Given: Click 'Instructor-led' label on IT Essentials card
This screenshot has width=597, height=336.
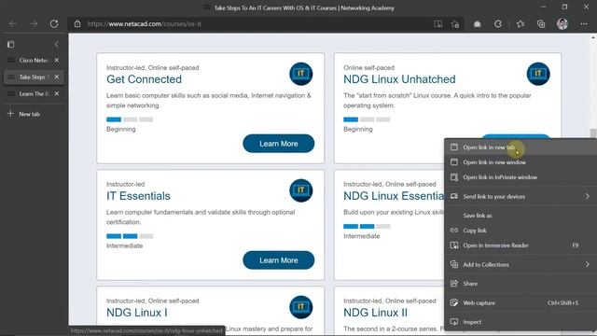Looking at the screenshot, I should point(125,184).
